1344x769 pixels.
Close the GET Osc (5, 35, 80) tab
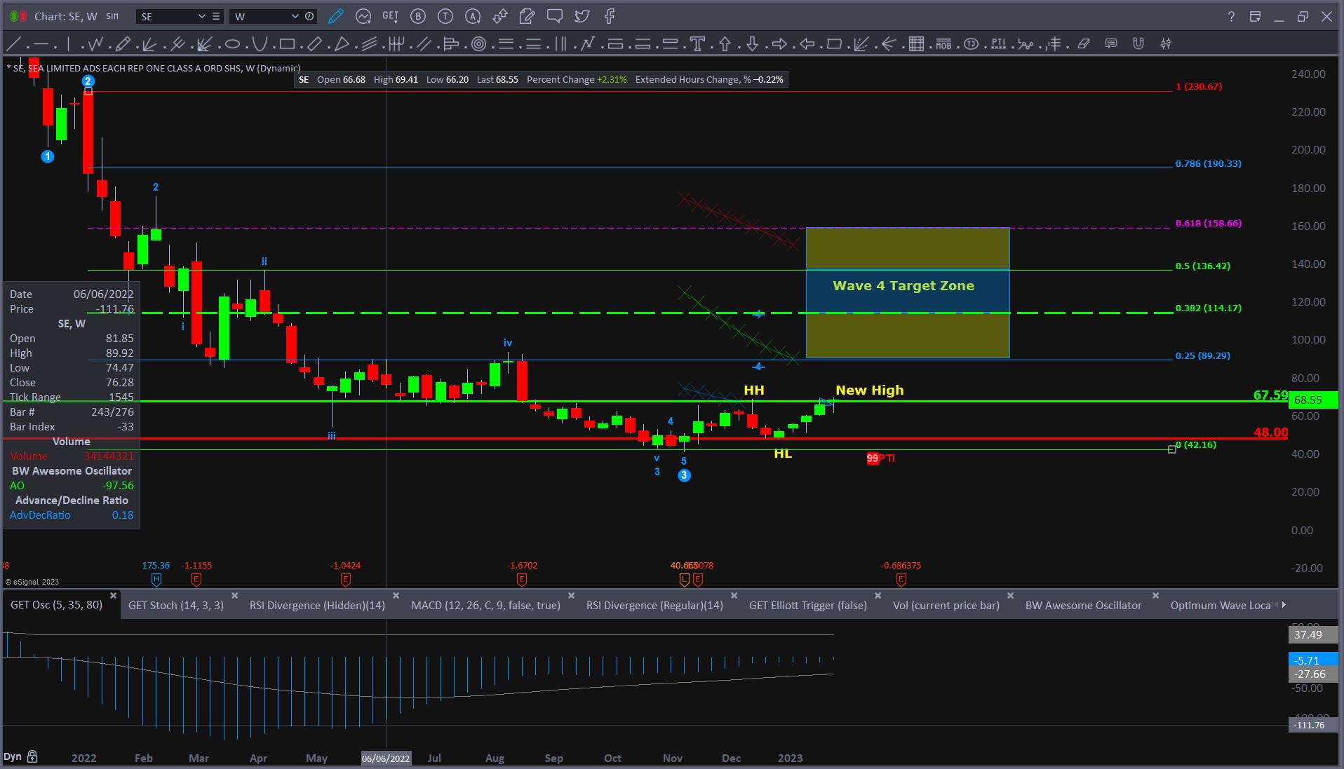(x=113, y=595)
